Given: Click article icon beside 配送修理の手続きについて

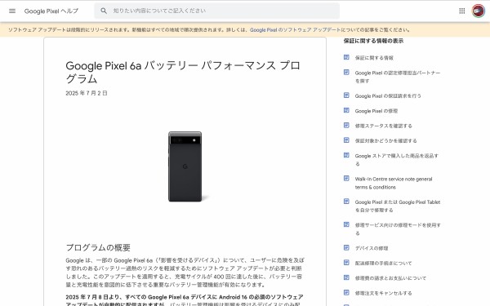Looking at the screenshot, I should (346, 263).
